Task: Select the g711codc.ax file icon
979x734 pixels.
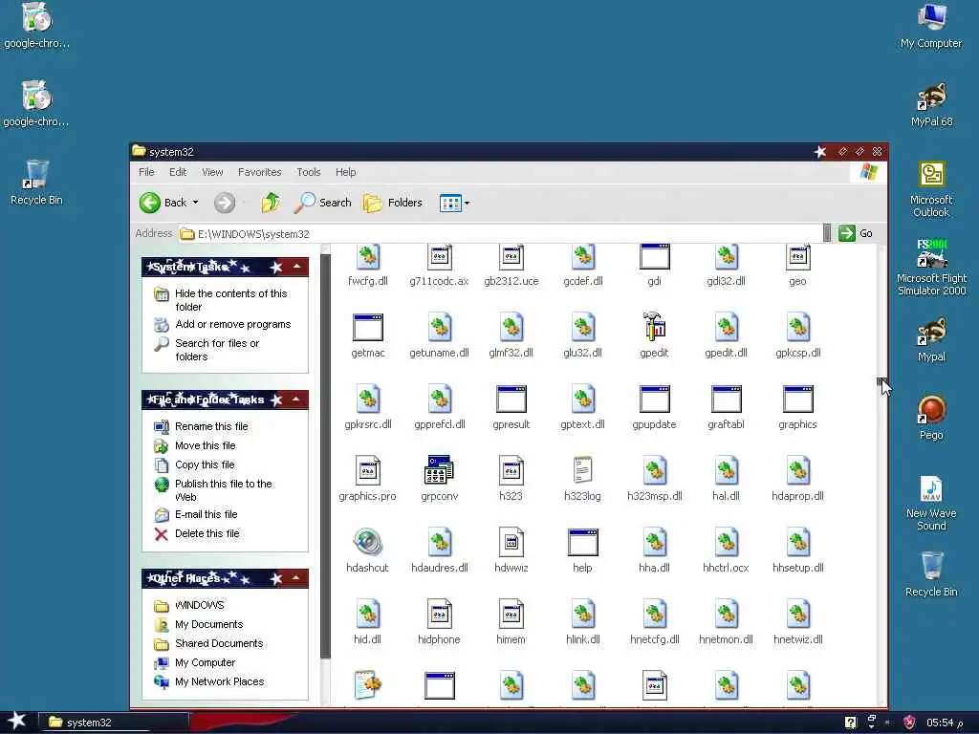Action: coord(439,256)
